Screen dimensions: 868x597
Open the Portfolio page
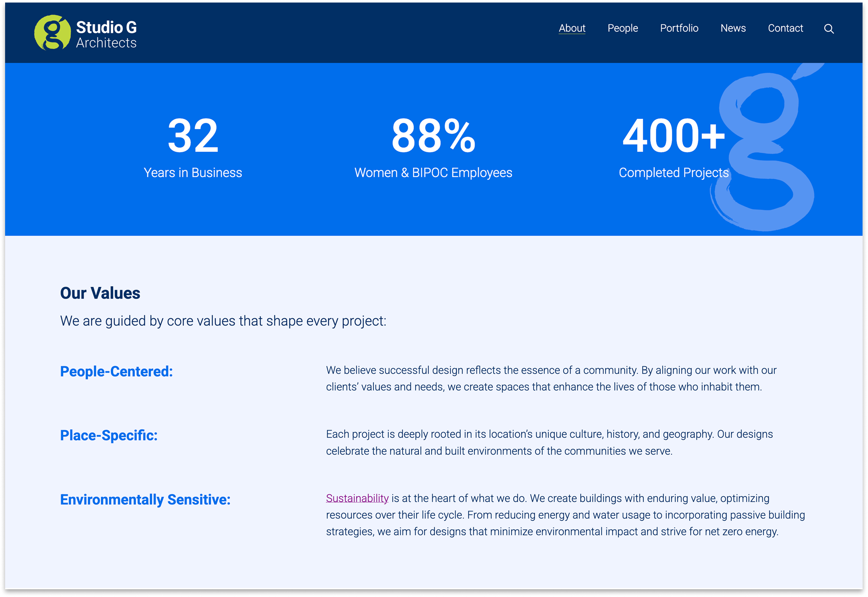coord(679,28)
